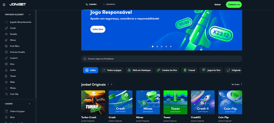Screen dimensions: 274x123
Task: Click the Plinko triangle icon in sidebar
Action: click(6, 88)
